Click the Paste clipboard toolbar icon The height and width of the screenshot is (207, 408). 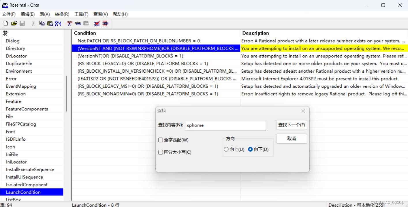[50, 23]
